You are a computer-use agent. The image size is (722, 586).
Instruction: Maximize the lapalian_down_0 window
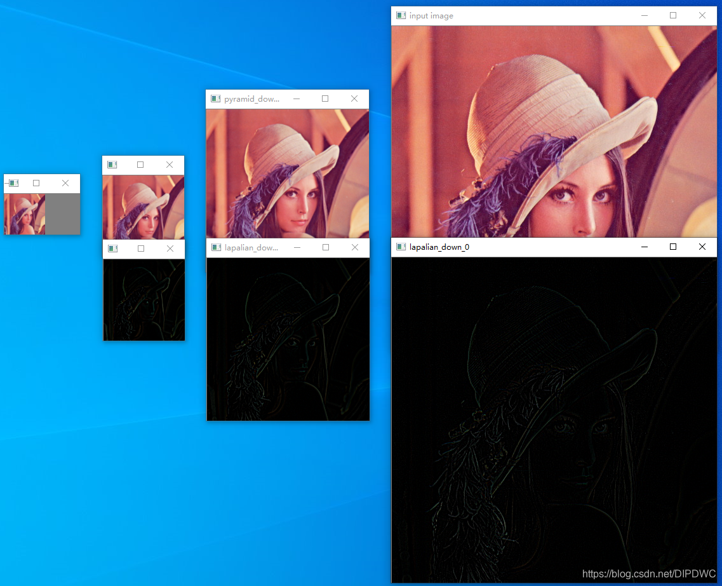[673, 247]
